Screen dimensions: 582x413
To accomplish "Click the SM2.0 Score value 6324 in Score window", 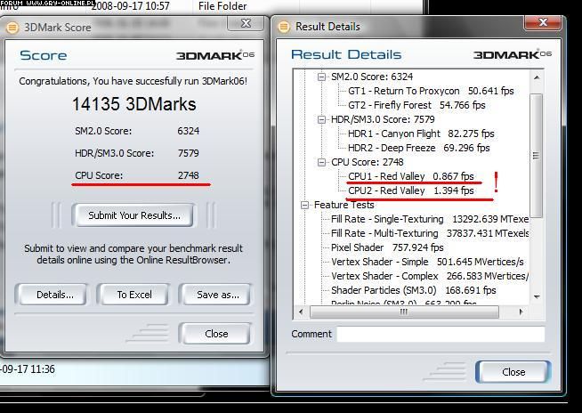I will [188, 131].
